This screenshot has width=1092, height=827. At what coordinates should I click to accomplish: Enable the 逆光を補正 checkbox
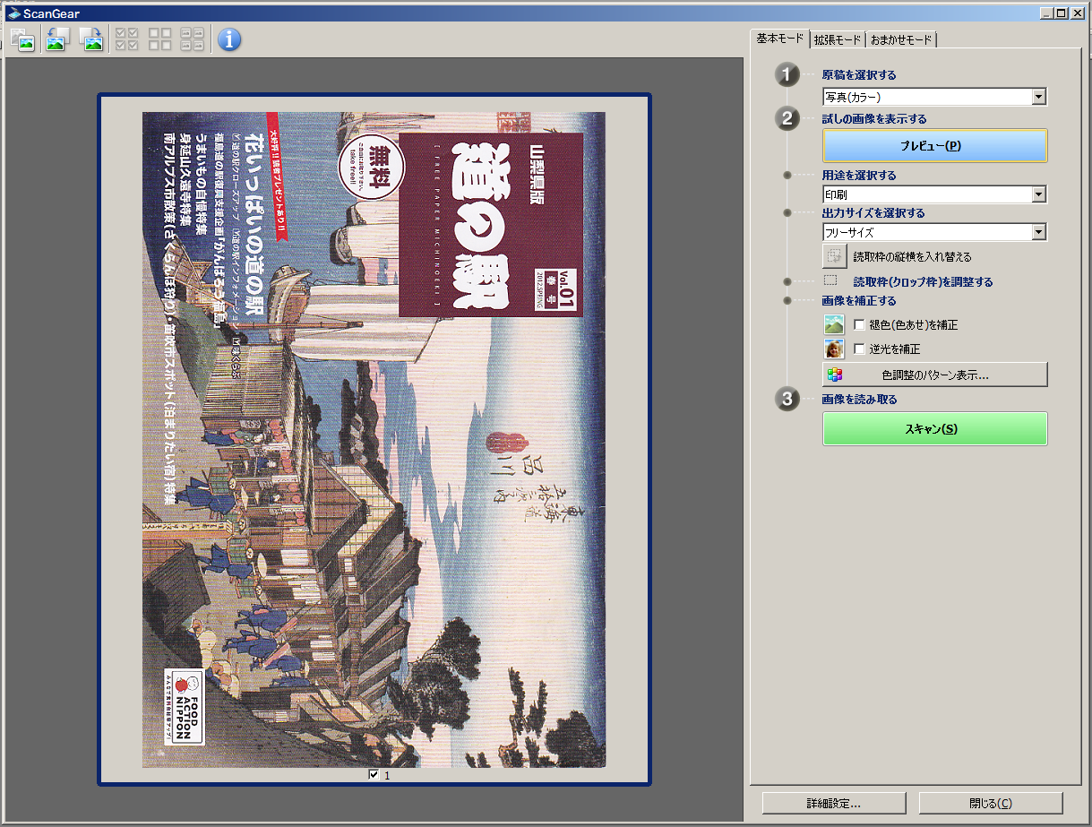[859, 349]
